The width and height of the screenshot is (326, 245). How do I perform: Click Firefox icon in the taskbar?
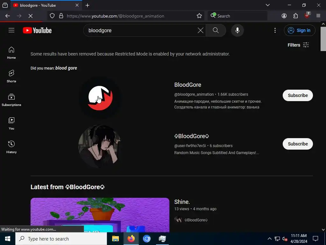point(131,239)
